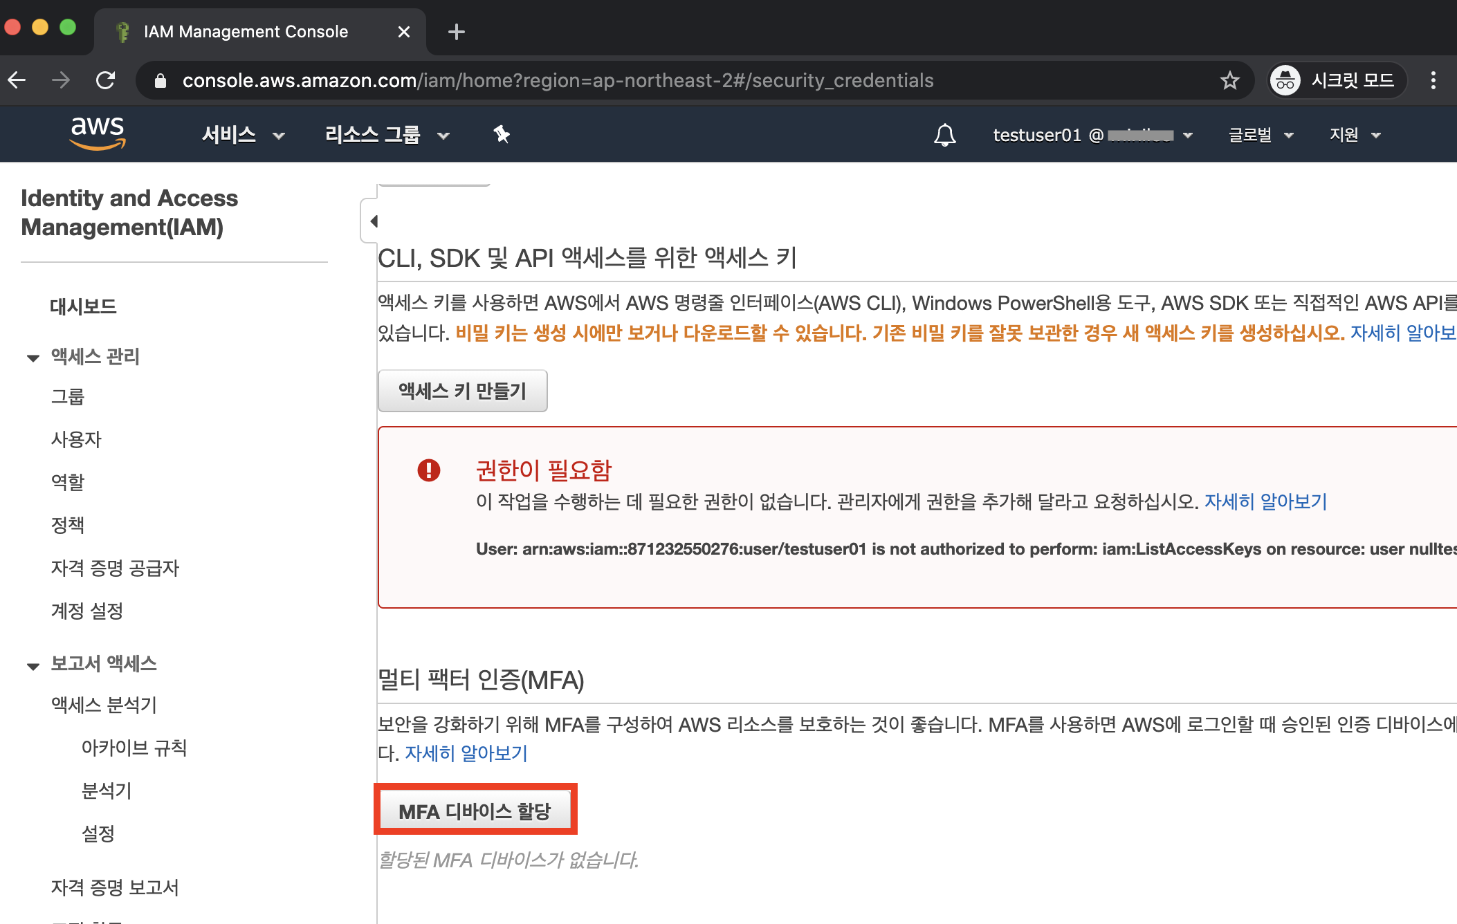Select 정책 in the sidebar

[68, 525]
